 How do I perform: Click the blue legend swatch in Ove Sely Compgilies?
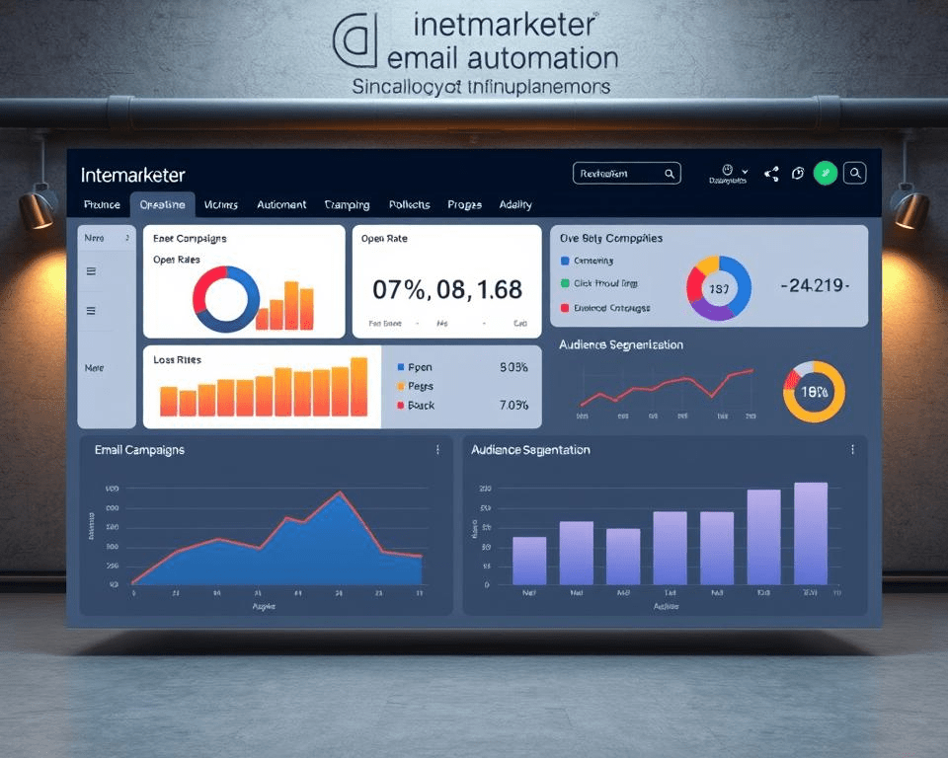(x=565, y=261)
